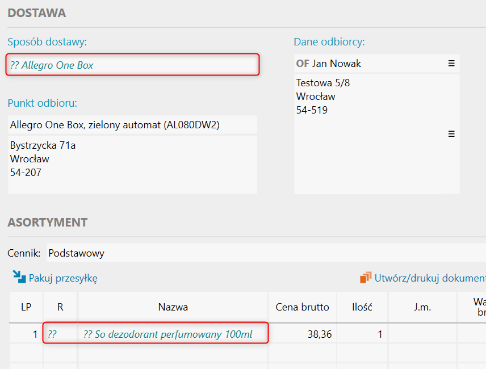The height and width of the screenshot is (369, 486).
Task: Click the blue Pakuj przesyłkę arrow icon
Action: [x=19, y=277]
